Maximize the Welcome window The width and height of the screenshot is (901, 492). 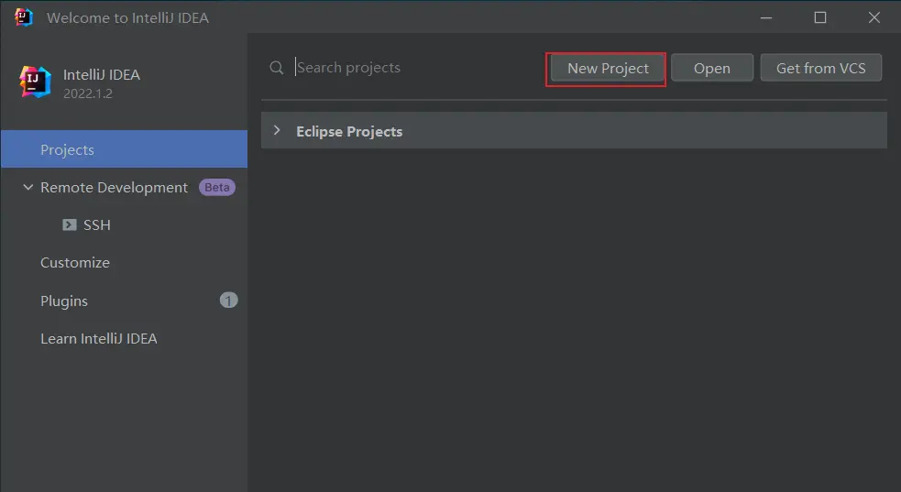pyautogui.click(x=820, y=17)
